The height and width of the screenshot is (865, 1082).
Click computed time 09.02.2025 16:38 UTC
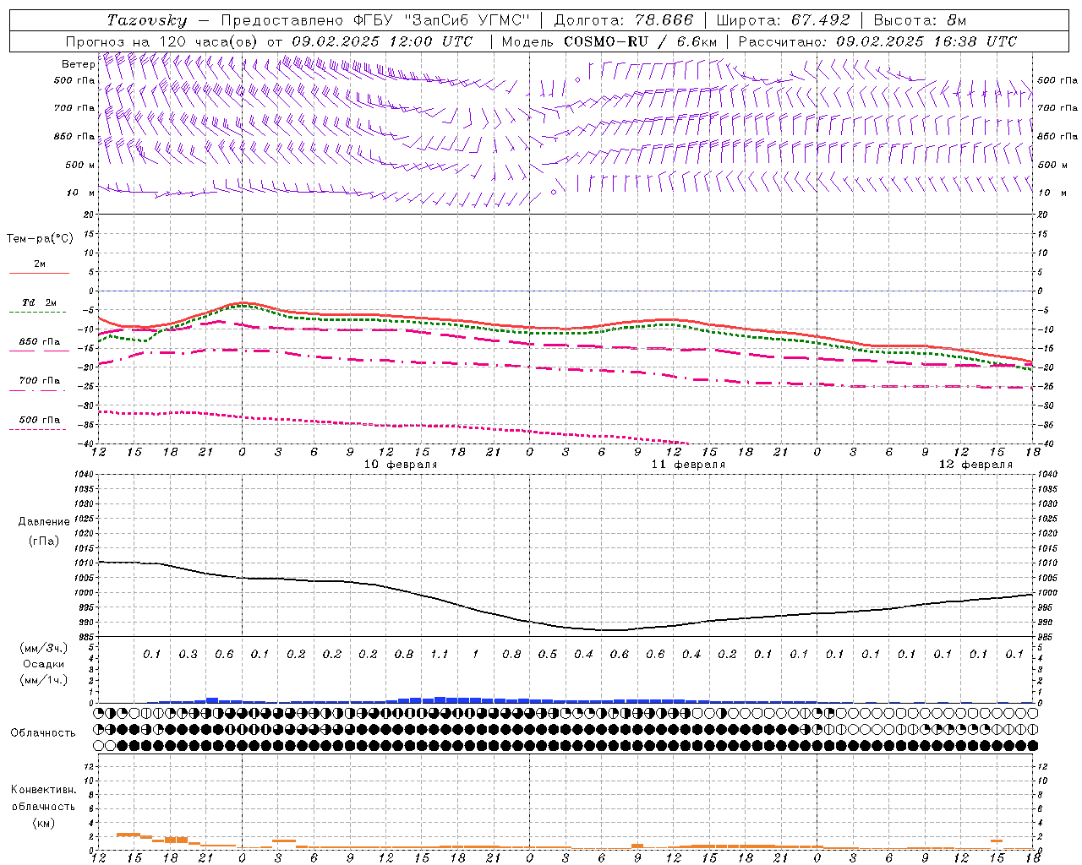[x=926, y=41]
